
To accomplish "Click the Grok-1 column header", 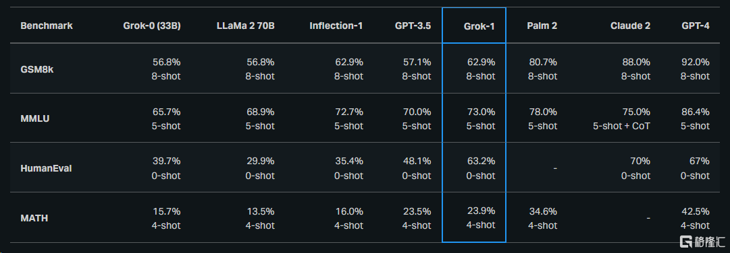I will [x=479, y=26].
